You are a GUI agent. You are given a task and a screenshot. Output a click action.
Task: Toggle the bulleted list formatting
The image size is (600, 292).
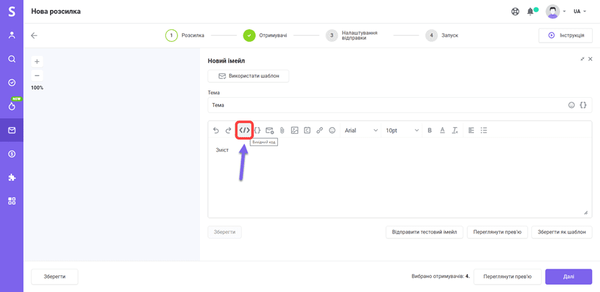pos(484,130)
